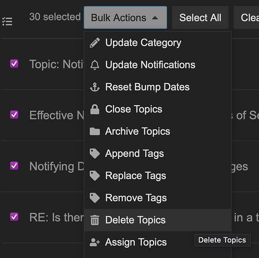Choose Replace Tags from the menu
The image size is (259, 258).
tap(157, 175)
